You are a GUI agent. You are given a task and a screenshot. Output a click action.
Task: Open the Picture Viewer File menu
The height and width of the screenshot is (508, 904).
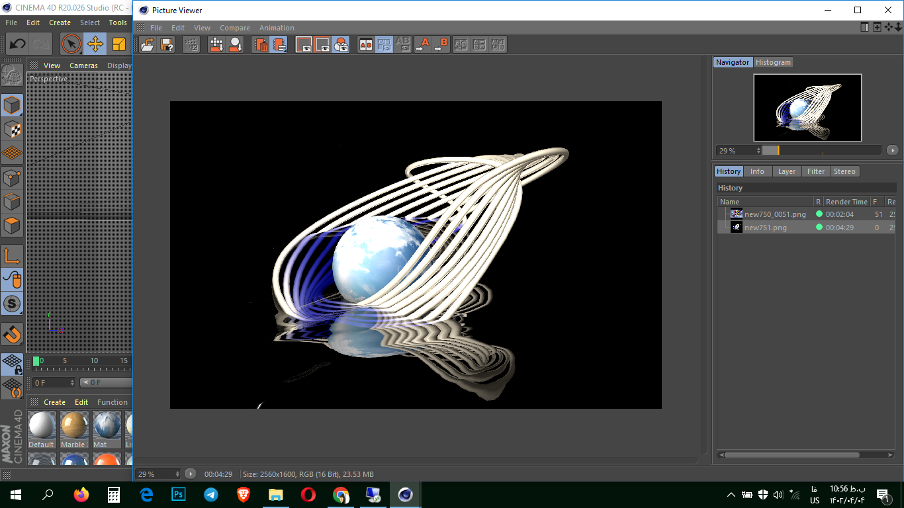pos(156,28)
